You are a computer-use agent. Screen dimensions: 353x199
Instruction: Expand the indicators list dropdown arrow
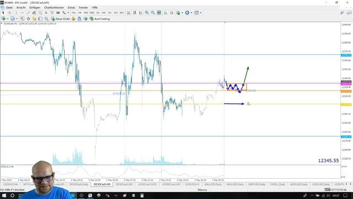tap(182, 13)
